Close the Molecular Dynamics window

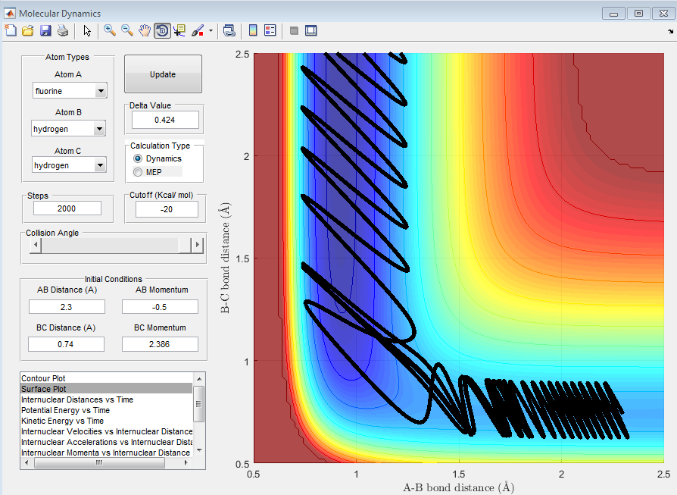click(x=663, y=14)
